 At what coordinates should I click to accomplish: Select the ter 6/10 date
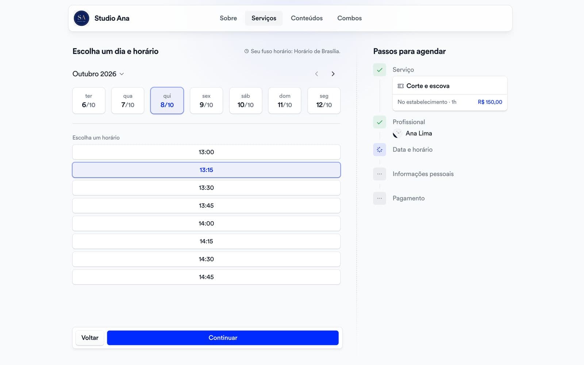[x=89, y=100]
